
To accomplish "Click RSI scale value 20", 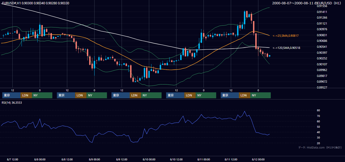I will point(319,143).
